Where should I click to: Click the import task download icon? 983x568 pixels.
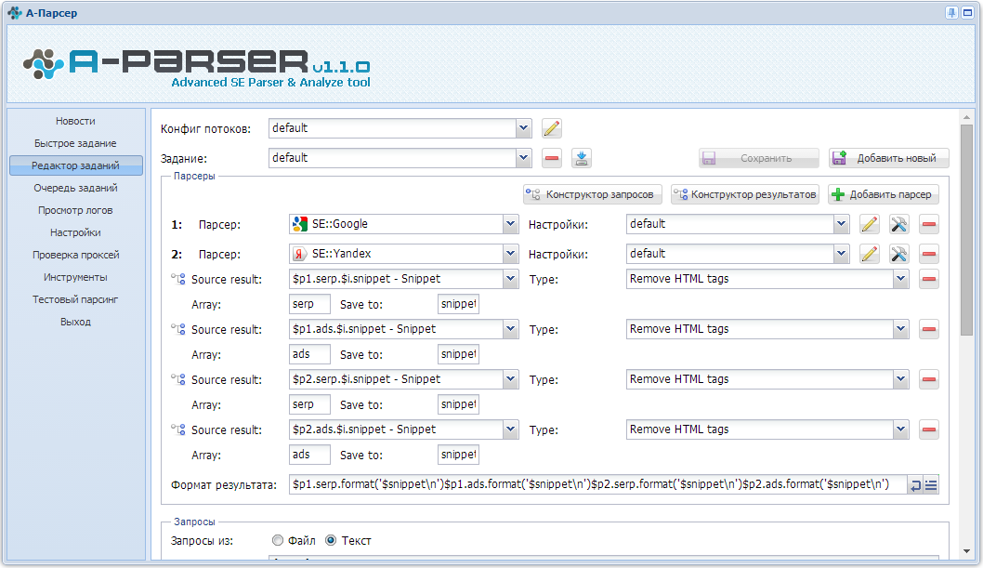click(582, 158)
